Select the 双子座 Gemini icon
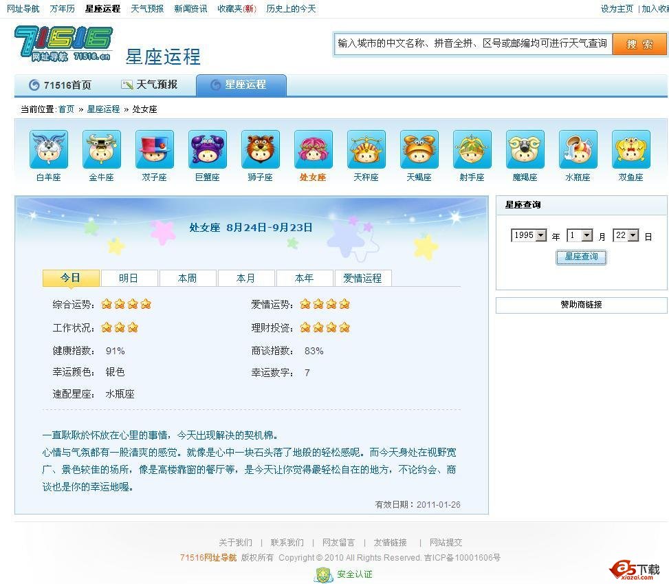This screenshot has width=669, height=584. tap(155, 149)
